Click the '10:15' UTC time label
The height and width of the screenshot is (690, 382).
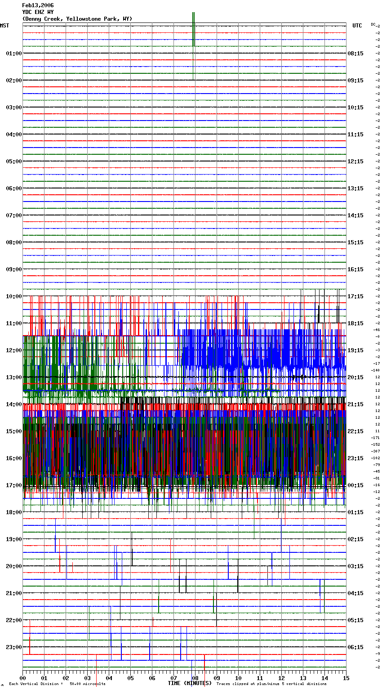(355, 108)
